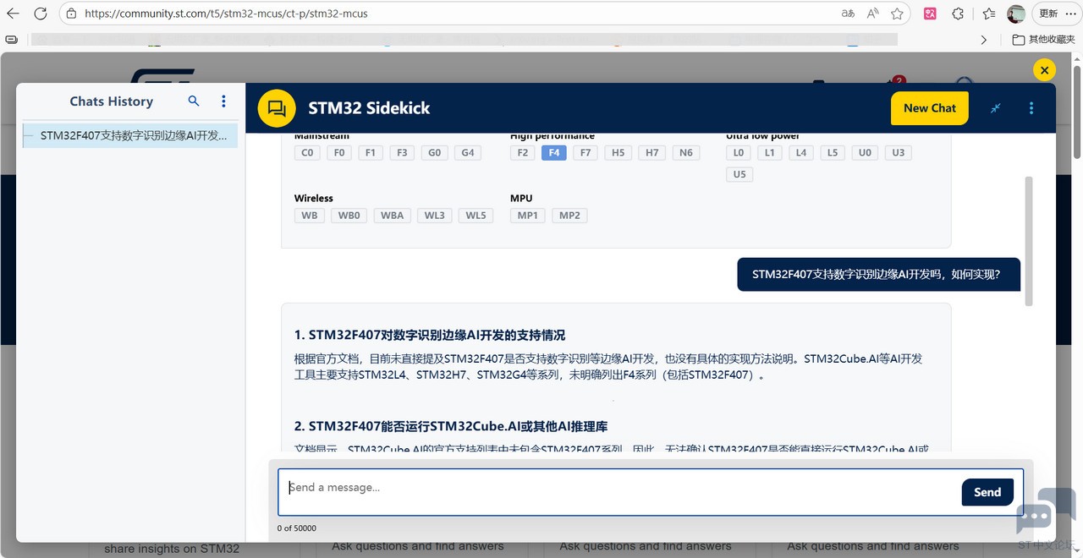Viewport: 1083px width, 558px height.
Task: Close the Sidekick overlay with yellow X
Action: click(1044, 70)
